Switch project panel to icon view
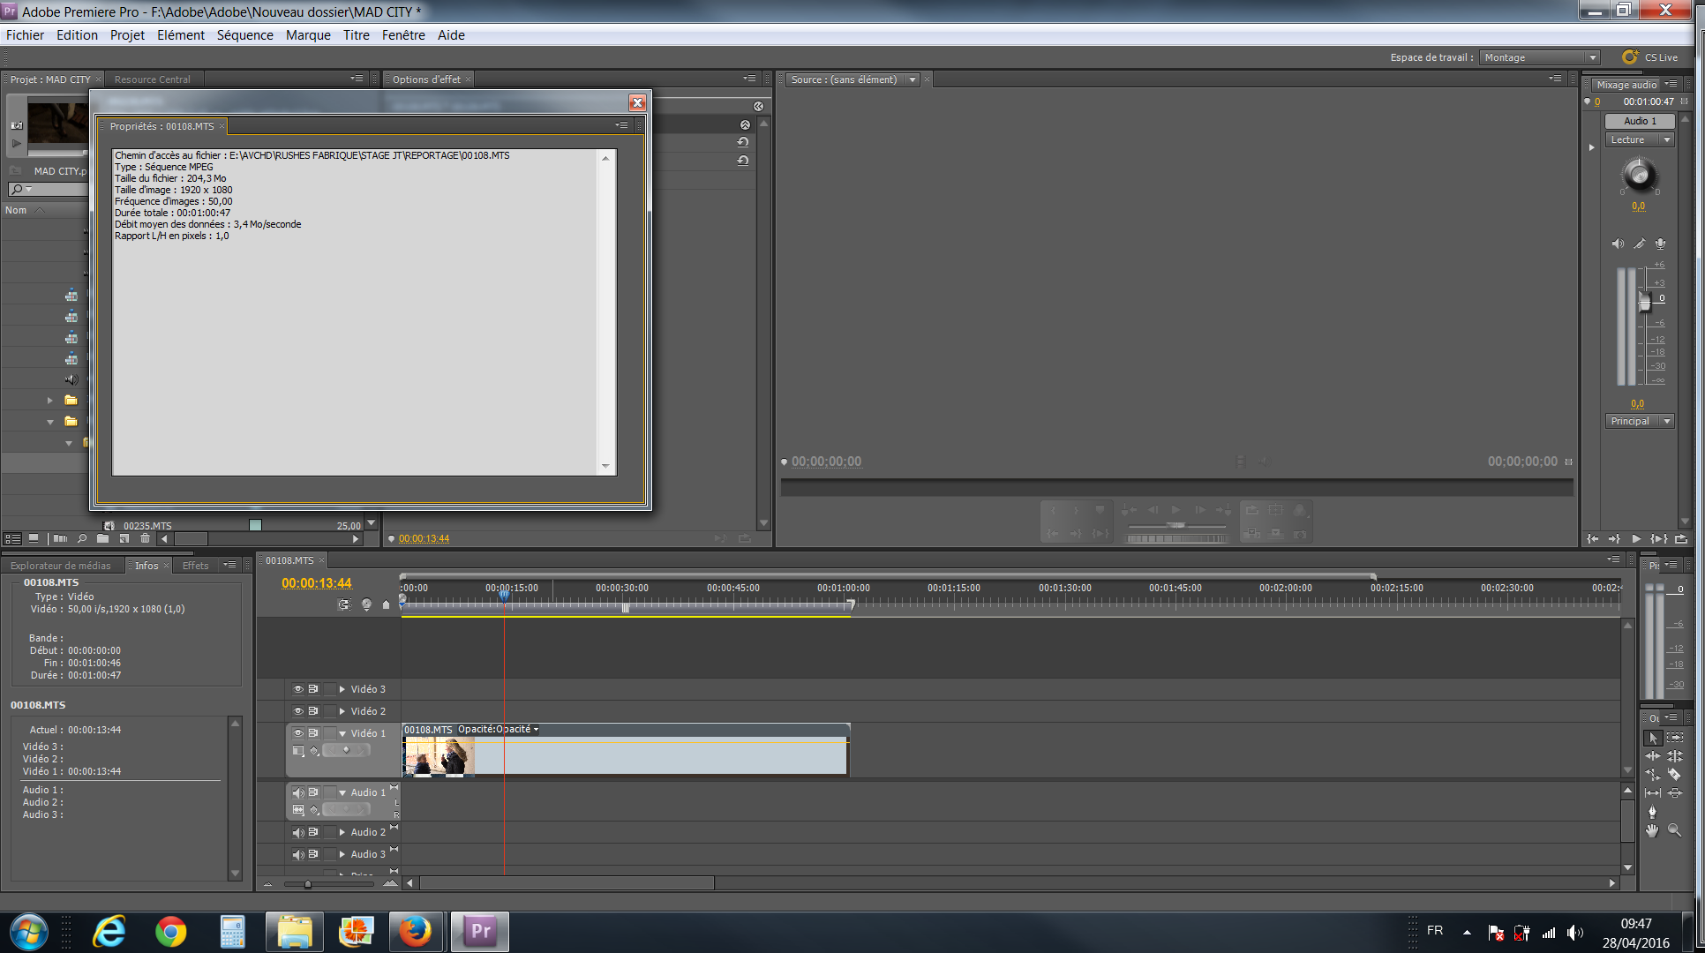 34,538
